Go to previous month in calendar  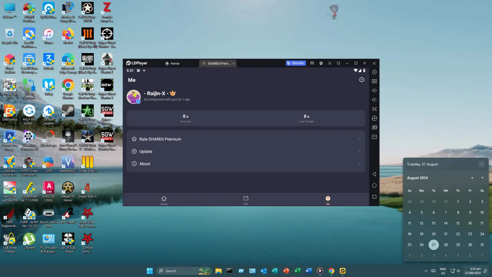coord(472,178)
